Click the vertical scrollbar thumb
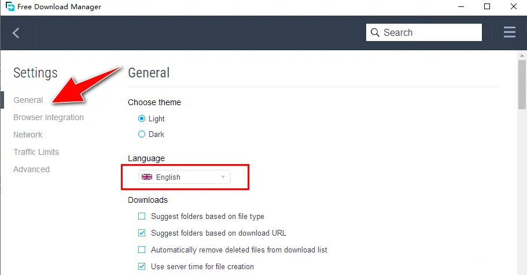Image resolution: width=527 pixels, height=275 pixels. pos(522,84)
